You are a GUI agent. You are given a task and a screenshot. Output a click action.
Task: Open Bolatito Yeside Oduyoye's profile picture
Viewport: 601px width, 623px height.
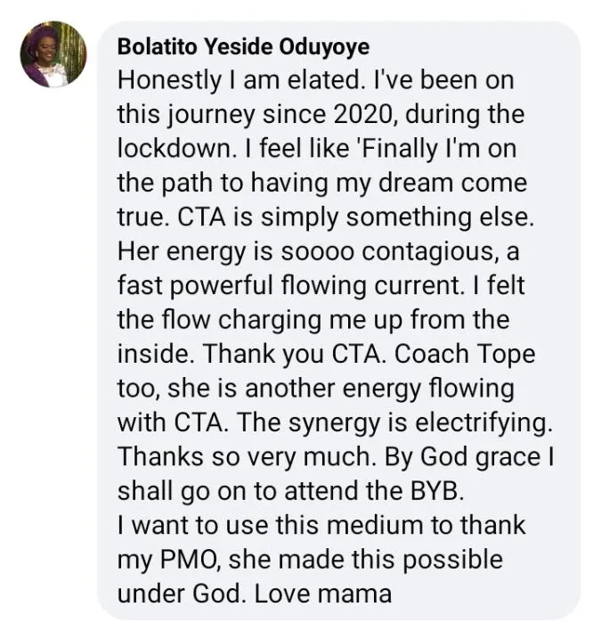[53, 55]
